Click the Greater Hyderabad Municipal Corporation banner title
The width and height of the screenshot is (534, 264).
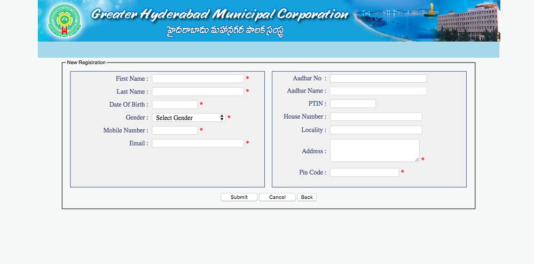(x=220, y=14)
